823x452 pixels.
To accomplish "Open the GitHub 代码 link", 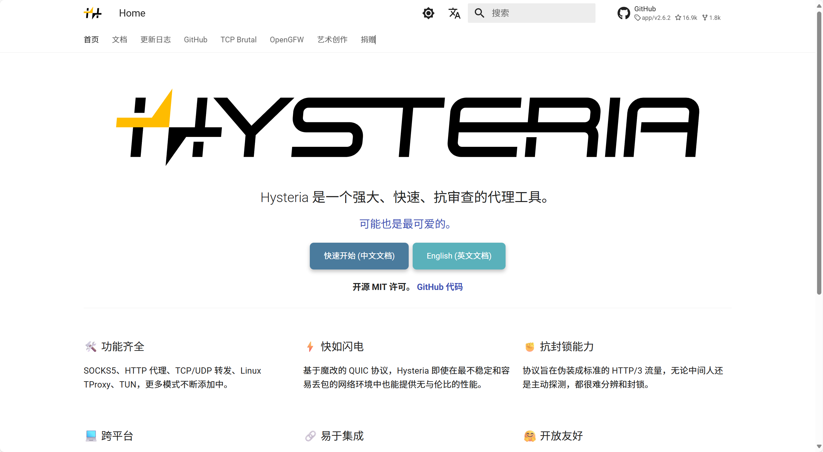I will (440, 287).
